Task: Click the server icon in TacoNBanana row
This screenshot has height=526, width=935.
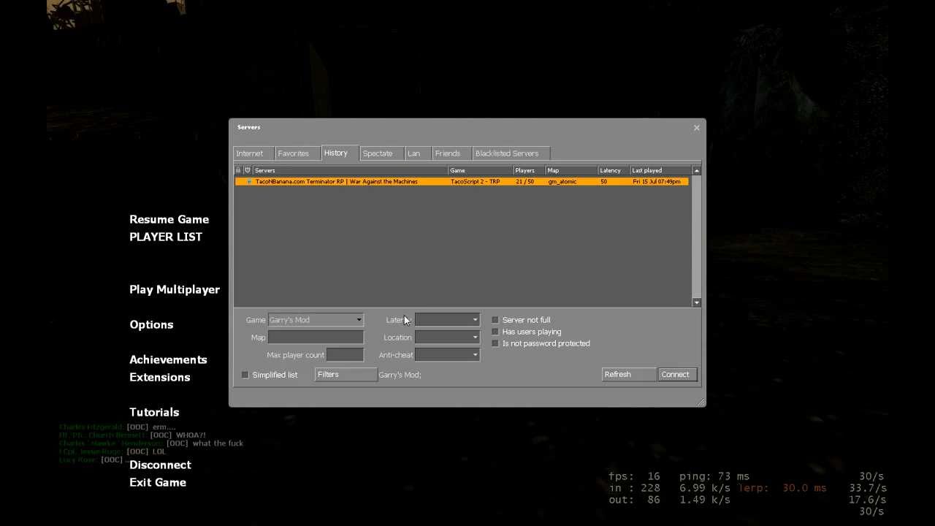Action: point(249,181)
